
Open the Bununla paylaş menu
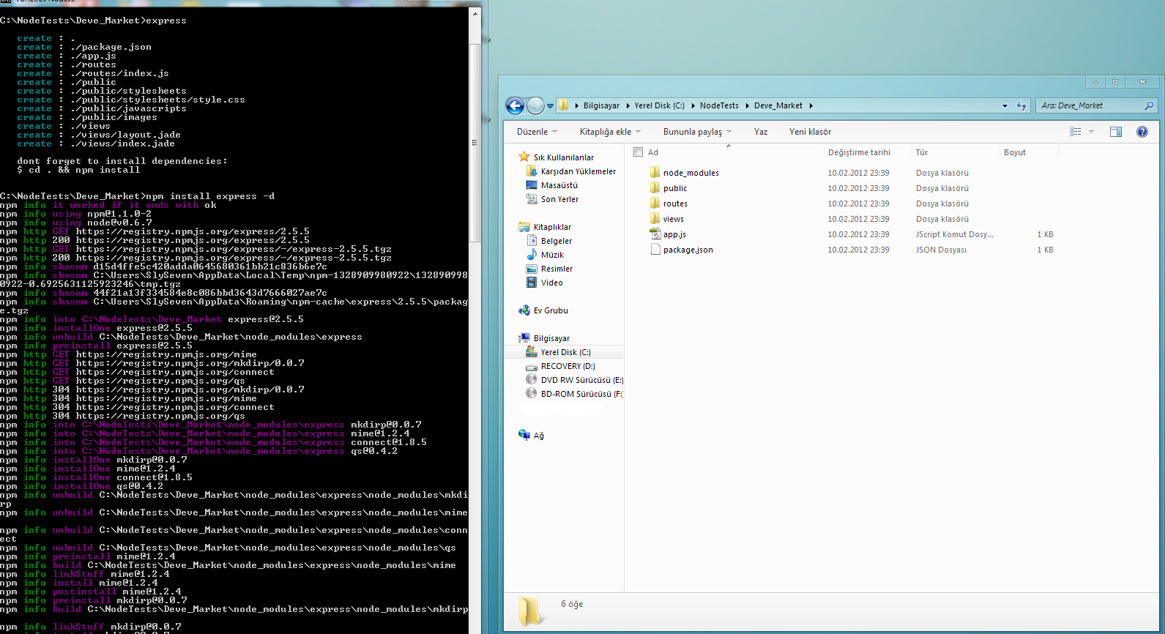[697, 132]
